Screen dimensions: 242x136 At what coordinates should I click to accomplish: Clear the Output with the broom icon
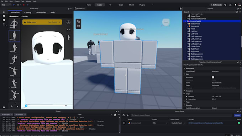point(115,115)
